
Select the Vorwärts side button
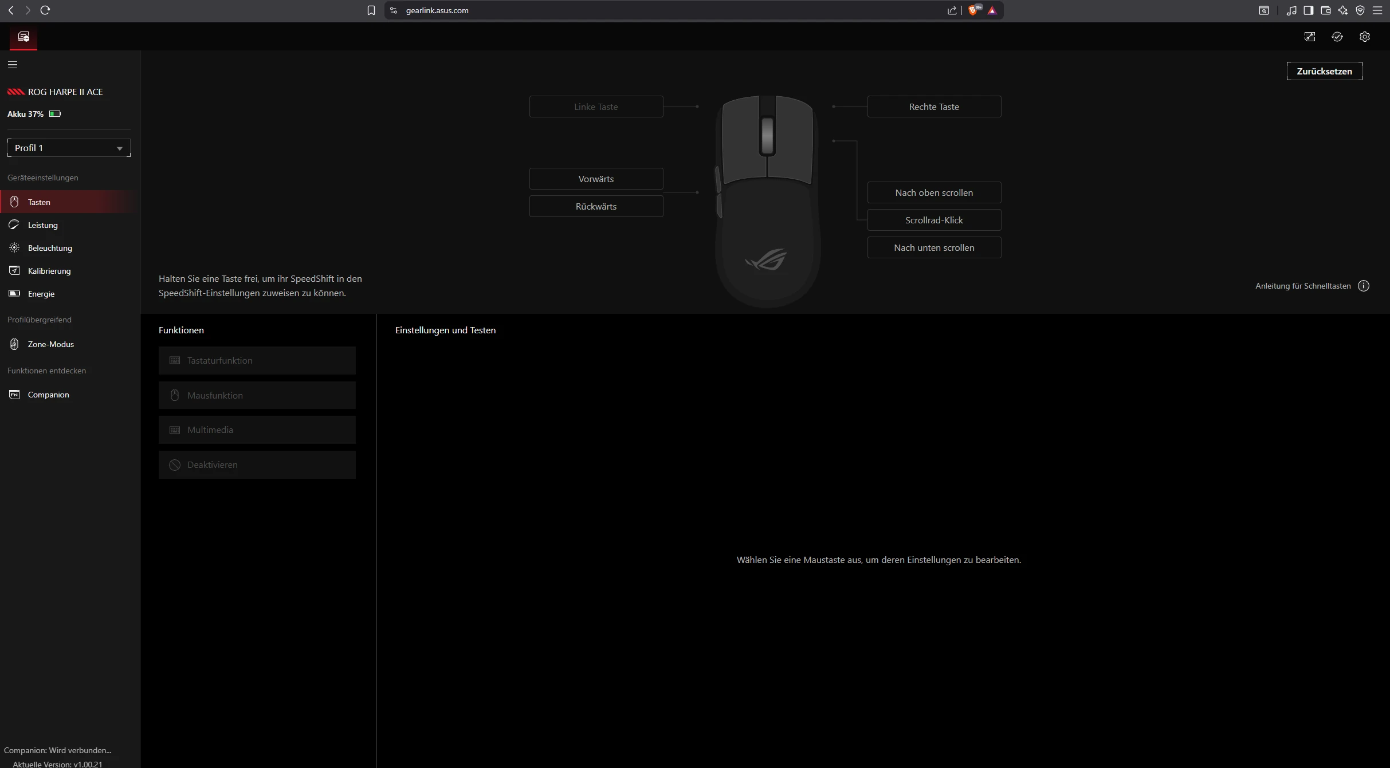596,179
